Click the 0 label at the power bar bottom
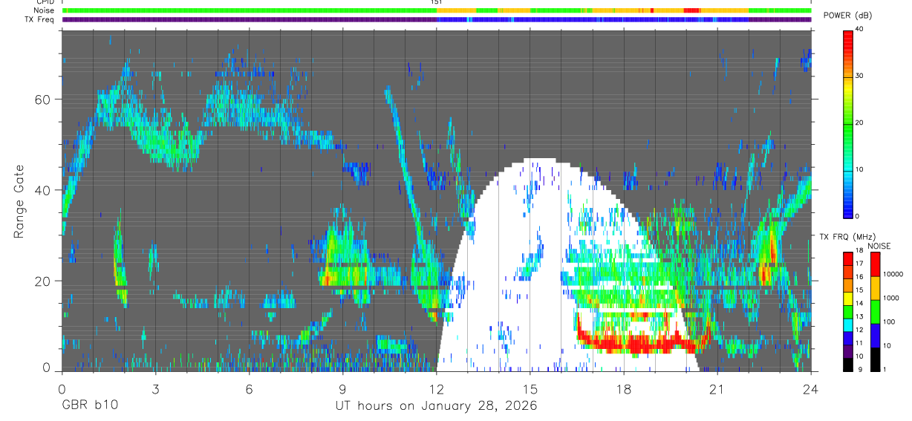912x421 pixels. click(856, 216)
